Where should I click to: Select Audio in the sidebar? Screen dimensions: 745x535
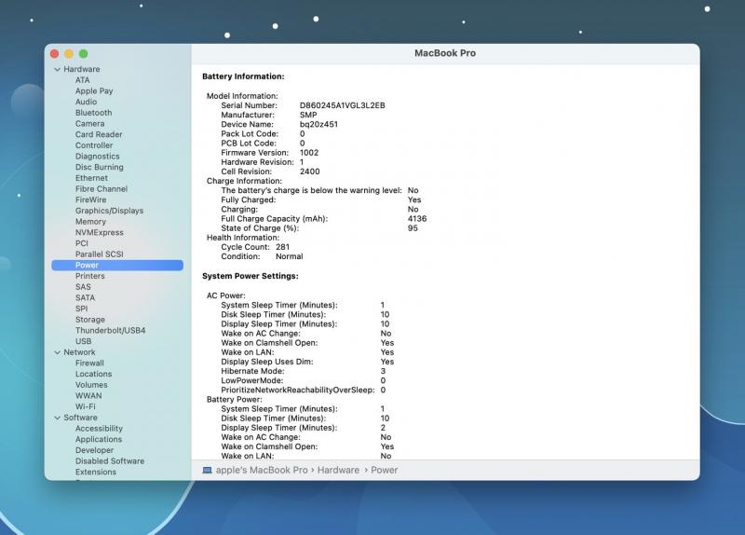pos(86,102)
